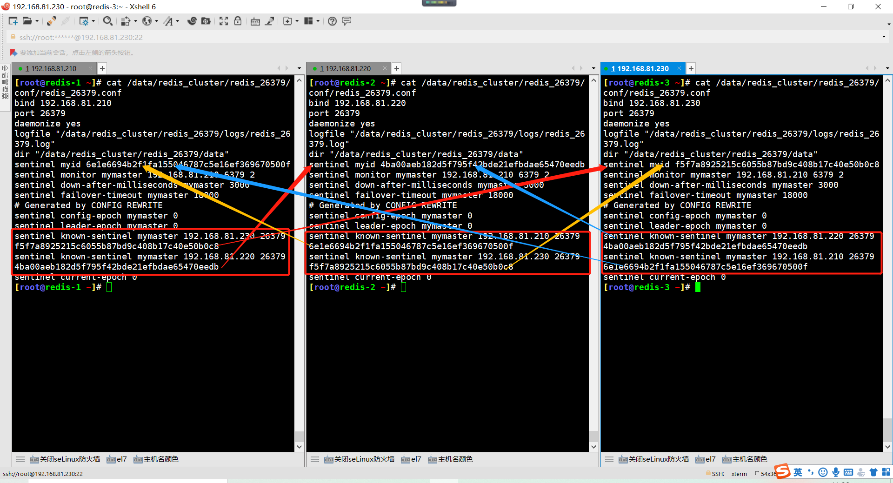Expand the properties gear dropdown arrow

tap(93, 21)
